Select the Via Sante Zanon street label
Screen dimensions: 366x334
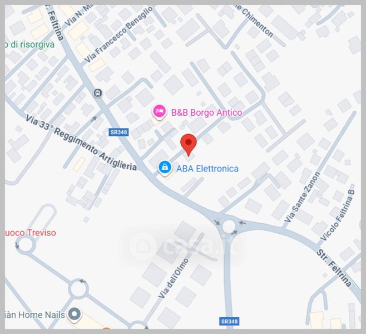tap(302, 197)
